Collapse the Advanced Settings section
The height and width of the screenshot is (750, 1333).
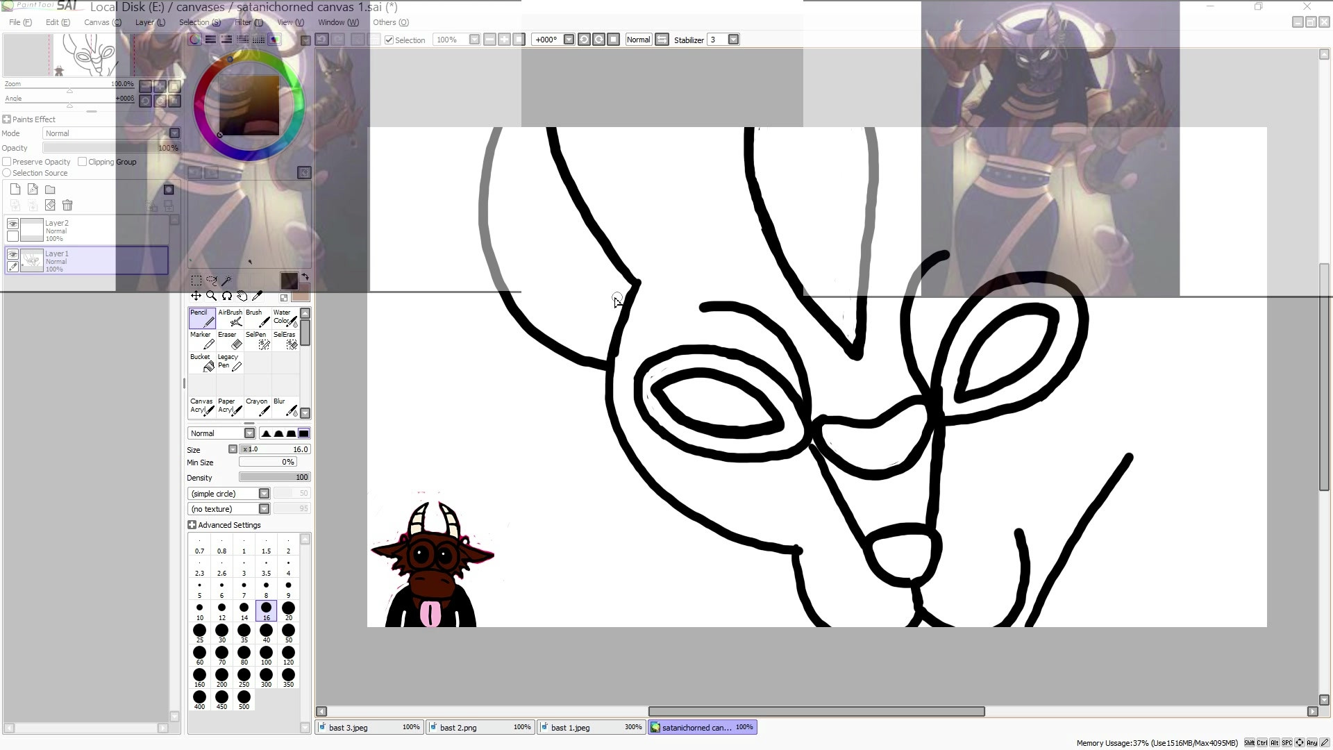tap(192, 525)
